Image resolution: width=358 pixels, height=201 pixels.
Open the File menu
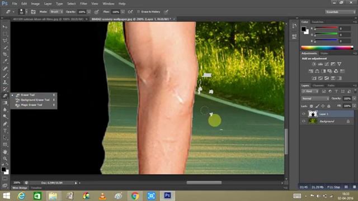[15, 4]
